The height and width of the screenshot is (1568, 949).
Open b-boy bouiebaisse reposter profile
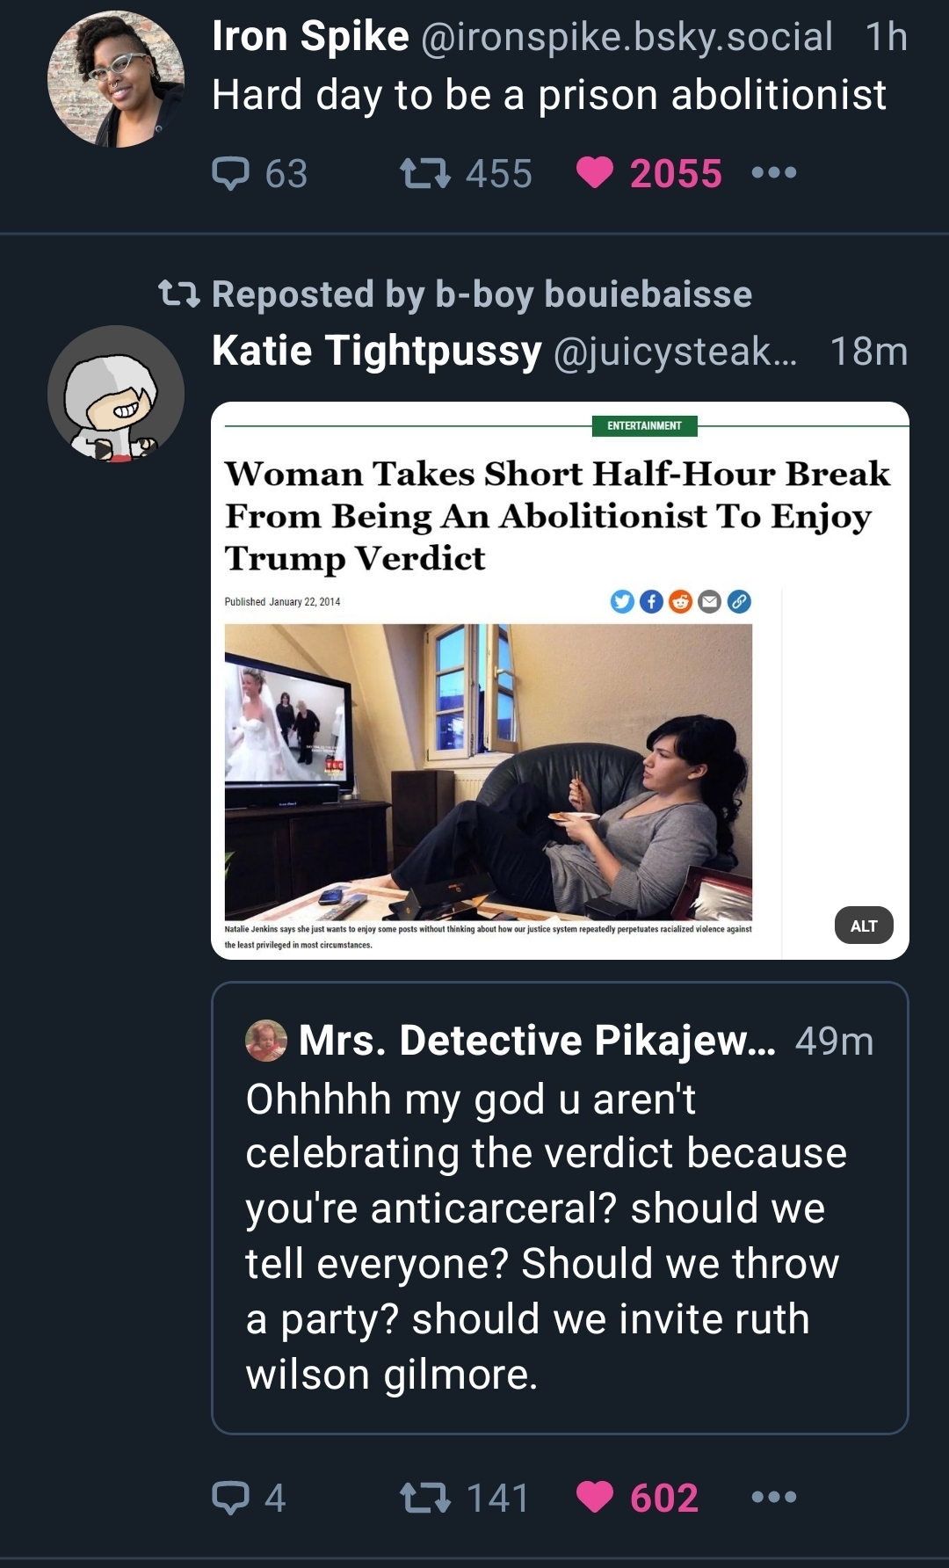(x=594, y=294)
